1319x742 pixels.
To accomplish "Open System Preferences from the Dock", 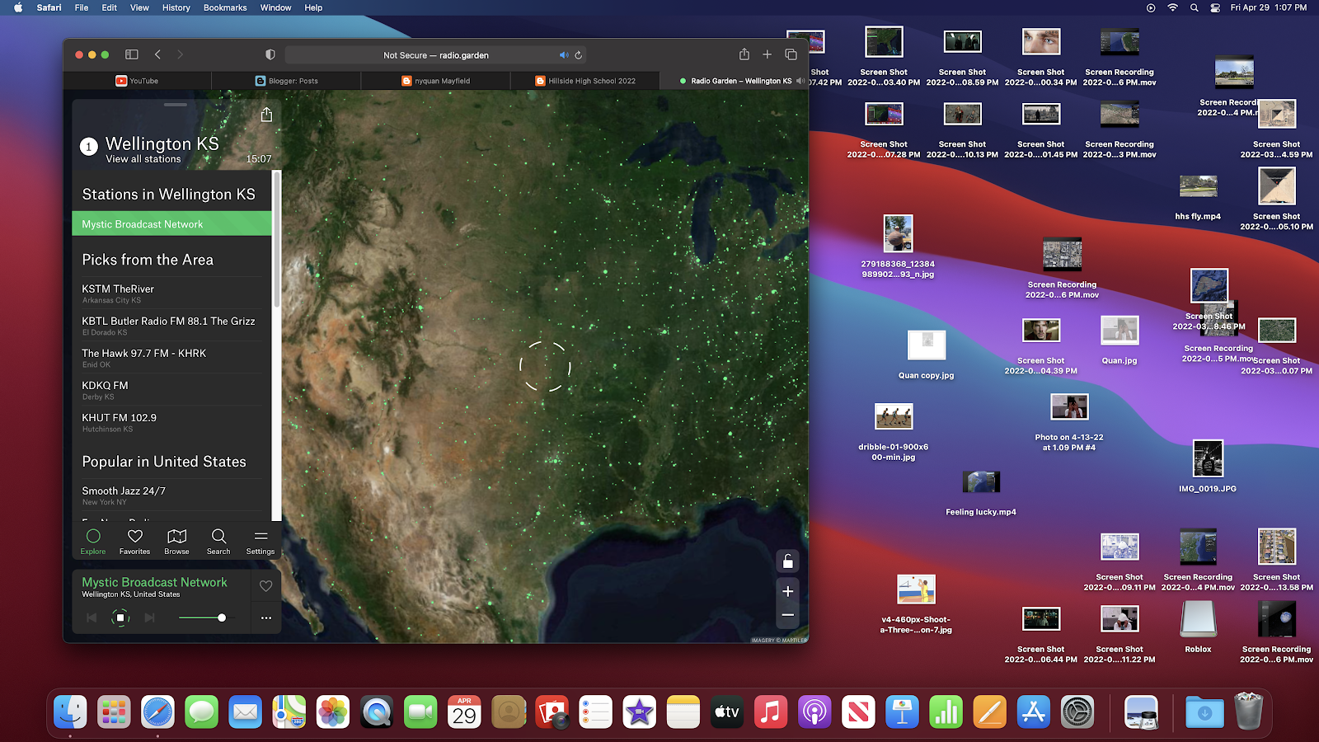I will 1077,711.
